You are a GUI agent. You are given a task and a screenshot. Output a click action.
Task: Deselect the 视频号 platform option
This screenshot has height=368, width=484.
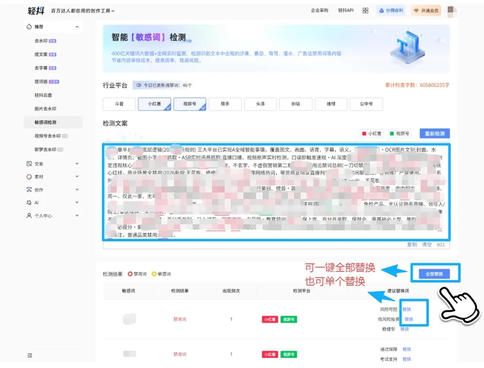(x=190, y=104)
